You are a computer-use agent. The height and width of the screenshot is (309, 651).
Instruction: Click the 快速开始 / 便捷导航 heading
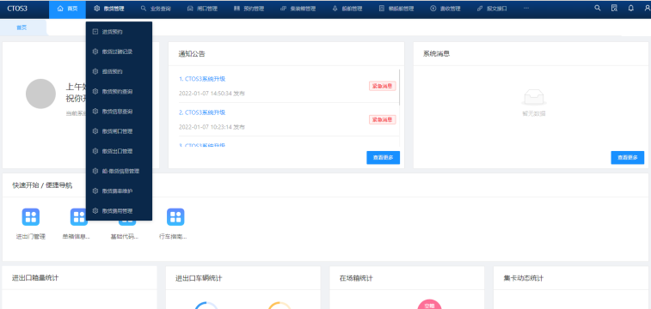pyautogui.click(x=42, y=185)
